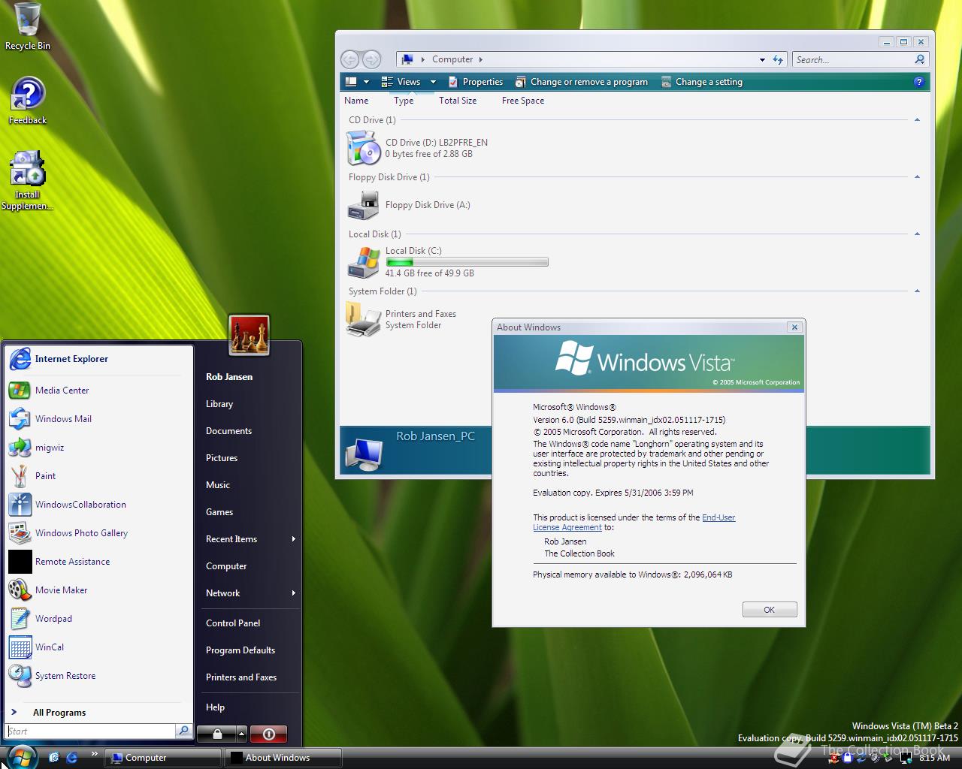Select Printers and Faxes system folder
The width and height of the screenshot is (962, 769).
401,319
